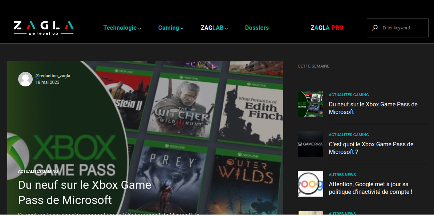Click AUTRES NEWS tag above the Google article

[342, 175]
